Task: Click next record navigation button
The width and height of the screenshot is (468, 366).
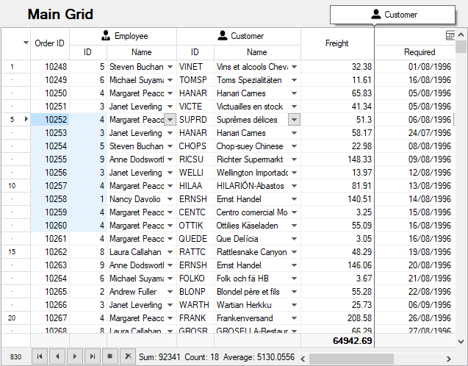Action: pyautogui.click(x=75, y=356)
